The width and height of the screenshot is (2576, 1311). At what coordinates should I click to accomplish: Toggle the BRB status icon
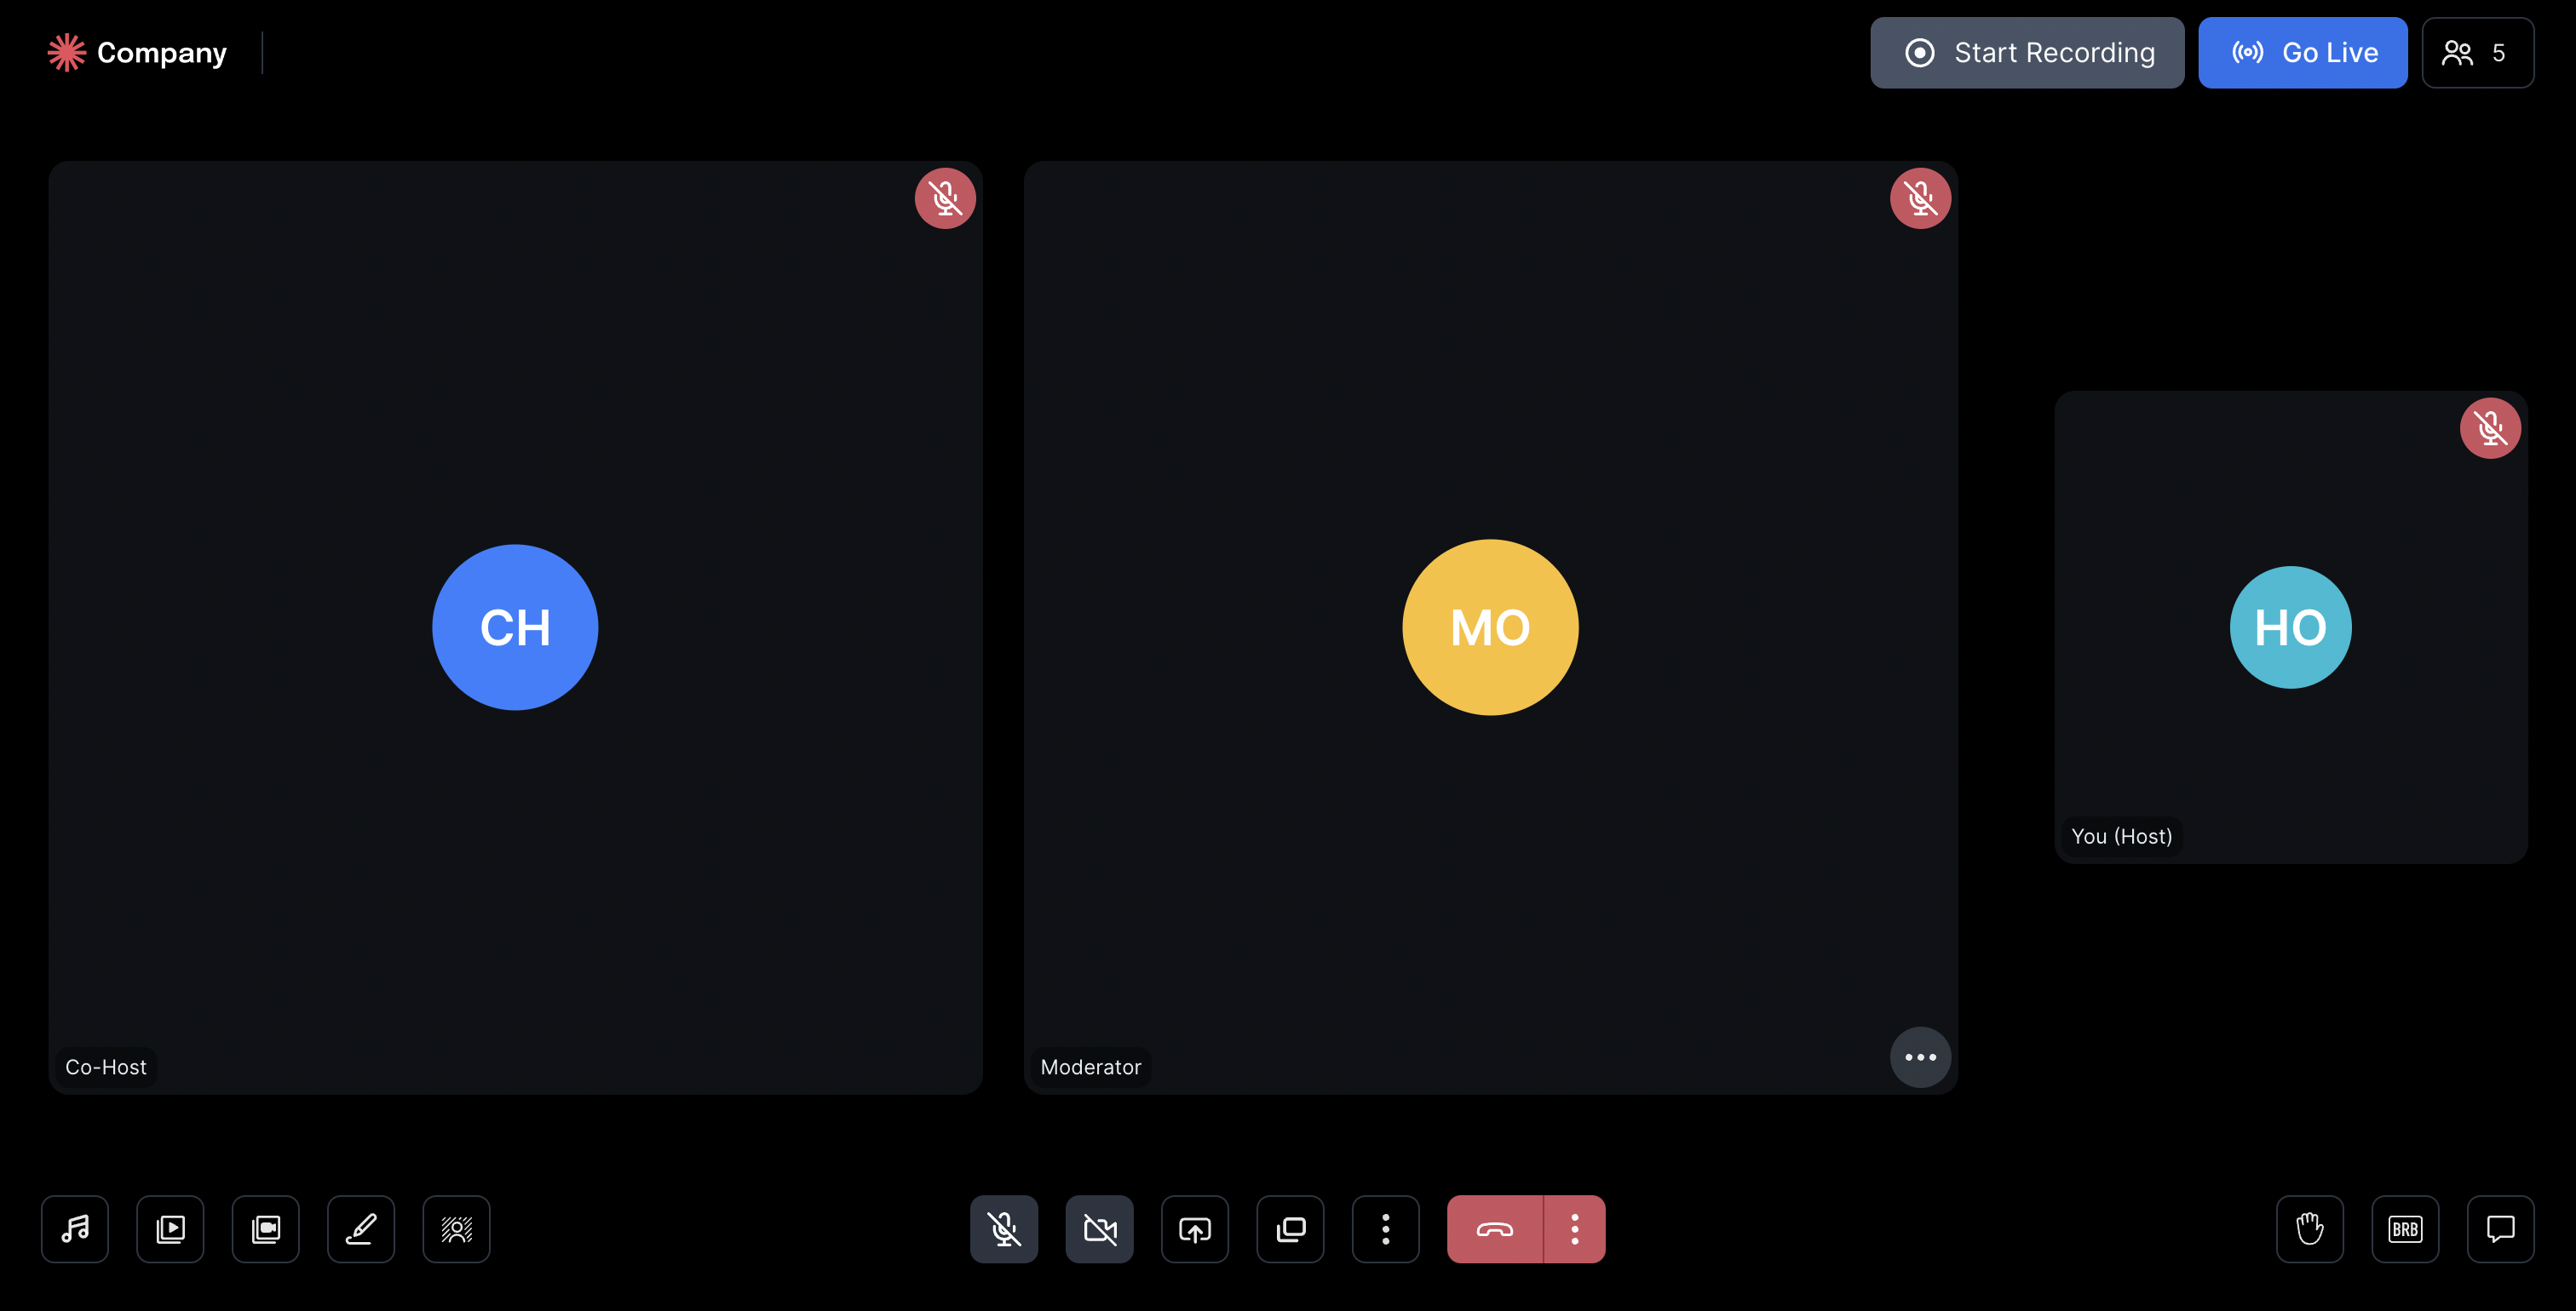[x=2405, y=1229]
